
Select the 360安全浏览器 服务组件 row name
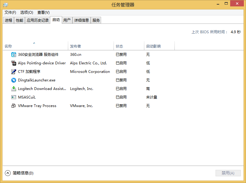(x=38, y=55)
